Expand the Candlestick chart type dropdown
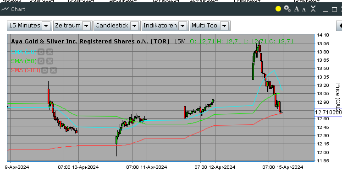 click(x=135, y=26)
